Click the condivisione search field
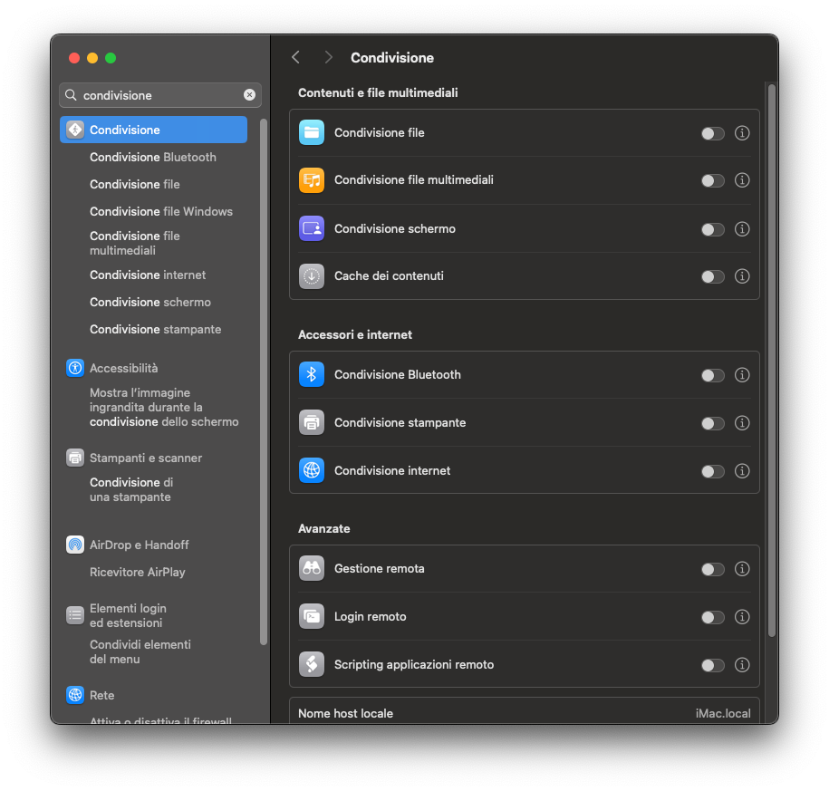 (160, 95)
